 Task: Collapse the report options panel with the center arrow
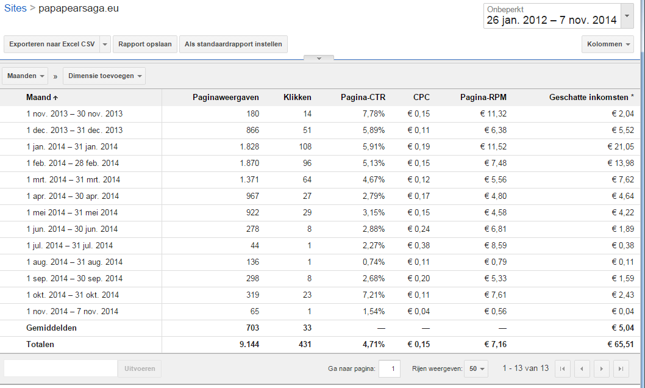coord(319,59)
